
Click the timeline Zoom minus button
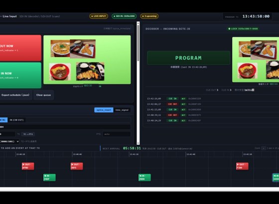click(264, 148)
